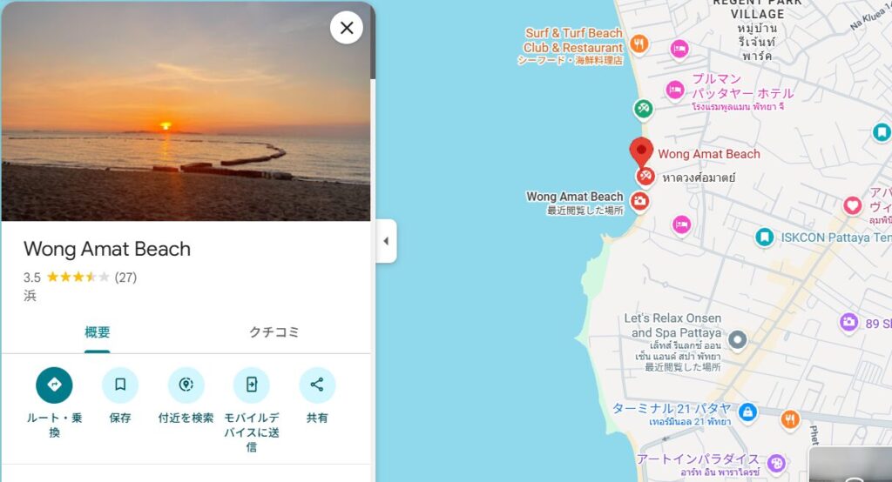Open the Let's Relax Onsen and Spa marker
The width and height of the screenshot is (892, 482).
pyautogui.click(x=737, y=340)
